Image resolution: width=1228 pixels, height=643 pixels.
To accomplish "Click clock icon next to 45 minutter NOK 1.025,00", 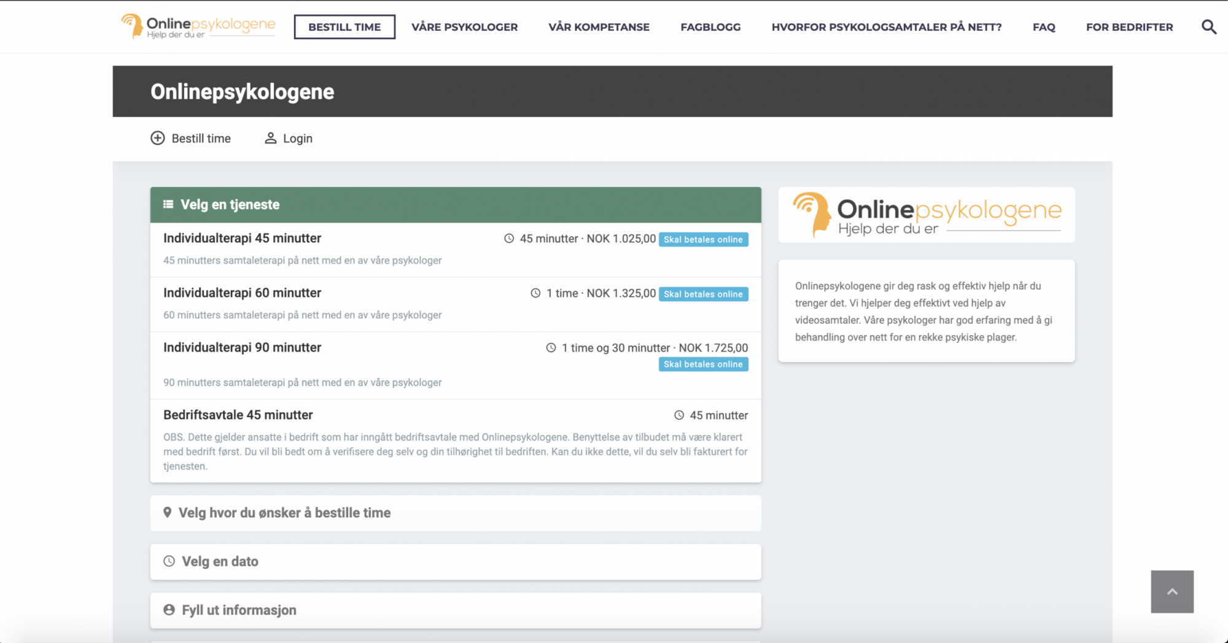I will click(x=509, y=239).
